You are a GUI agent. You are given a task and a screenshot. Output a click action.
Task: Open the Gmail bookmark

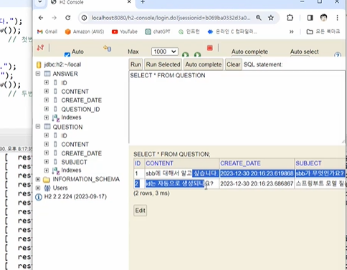(47, 32)
